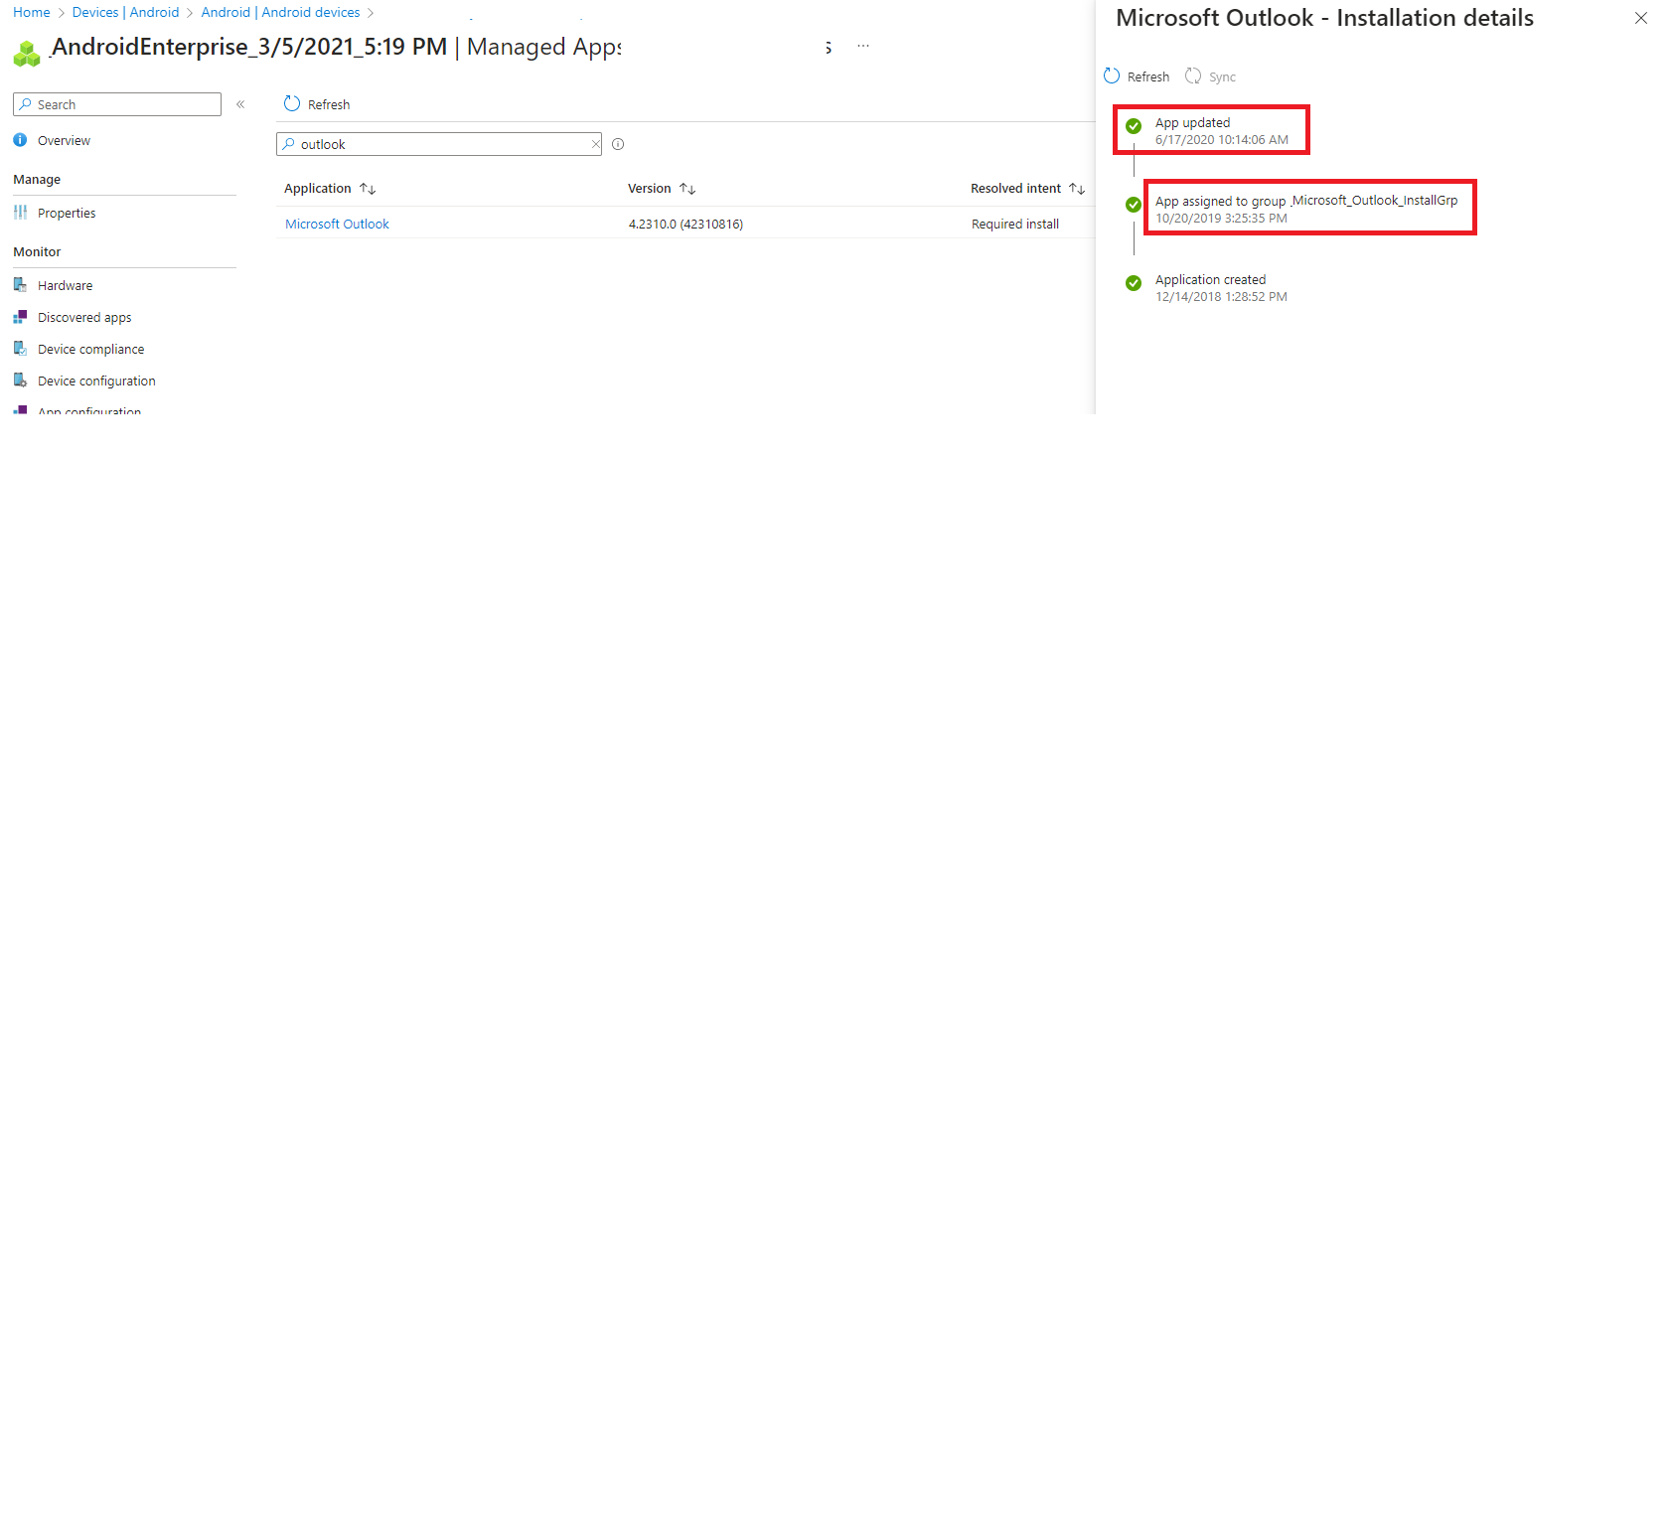Screen dimensions: 1672x1526
Task: Open Discovered apps
Action: coord(84,318)
